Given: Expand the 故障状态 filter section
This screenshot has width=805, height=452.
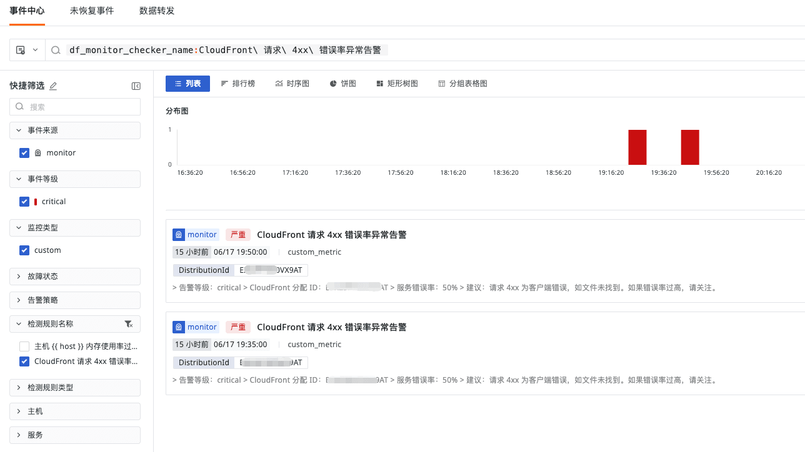Looking at the screenshot, I should point(75,277).
